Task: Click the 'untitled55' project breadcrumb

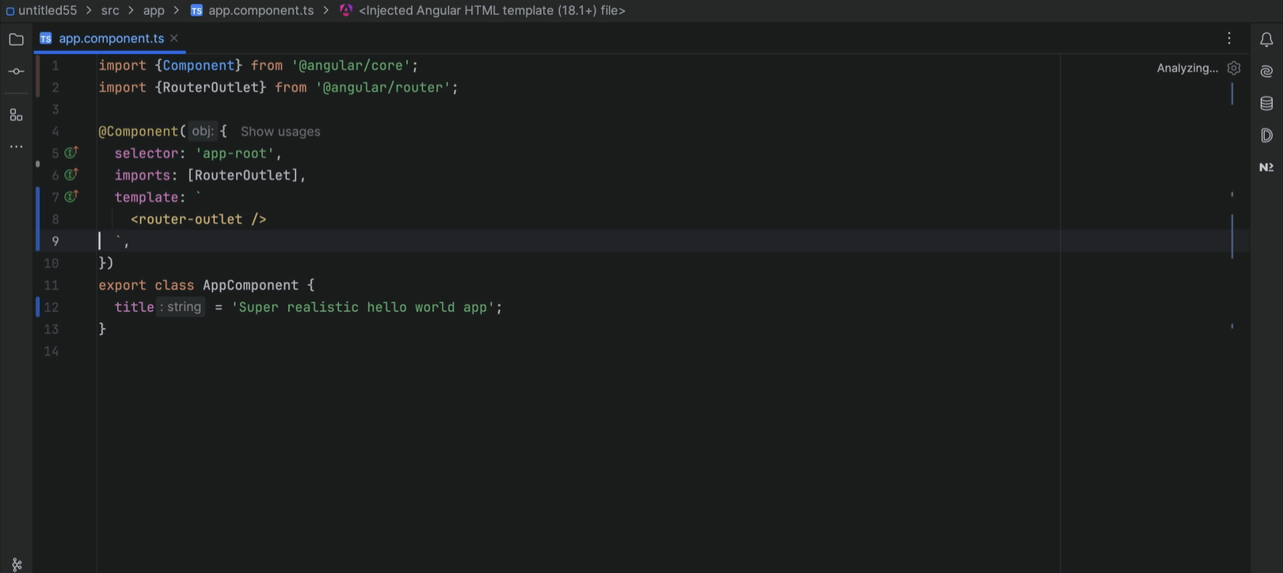Action: tap(48, 10)
